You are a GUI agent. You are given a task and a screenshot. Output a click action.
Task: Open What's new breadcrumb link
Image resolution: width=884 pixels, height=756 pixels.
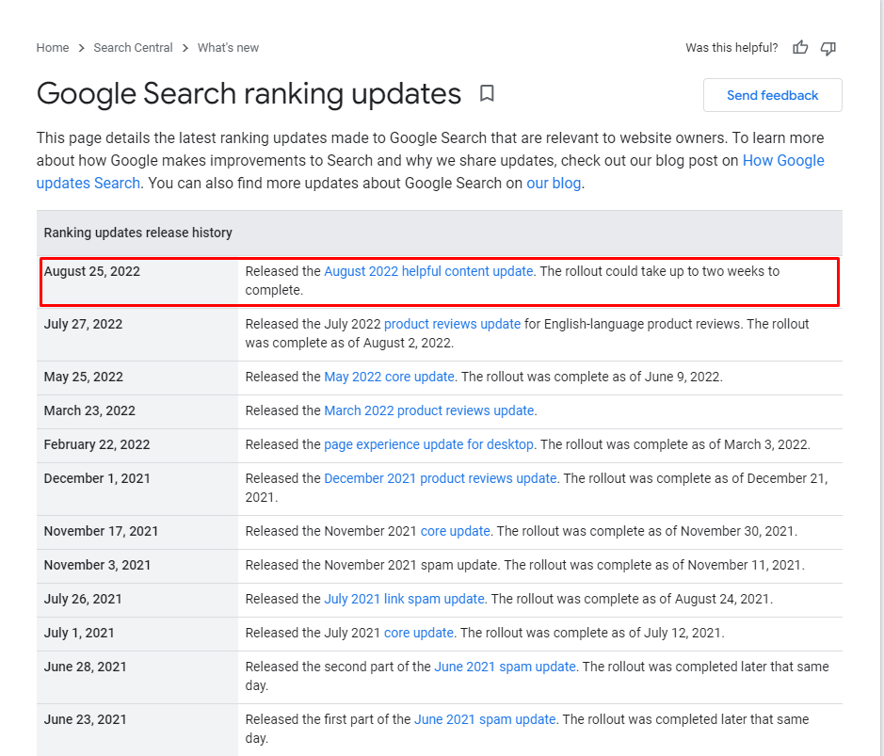pos(228,48)
